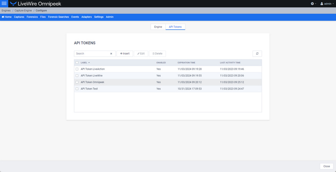This screenshot has height=172, width=336.
Task: Click the Engines breadcrumb link
Action: coord(6,10)
